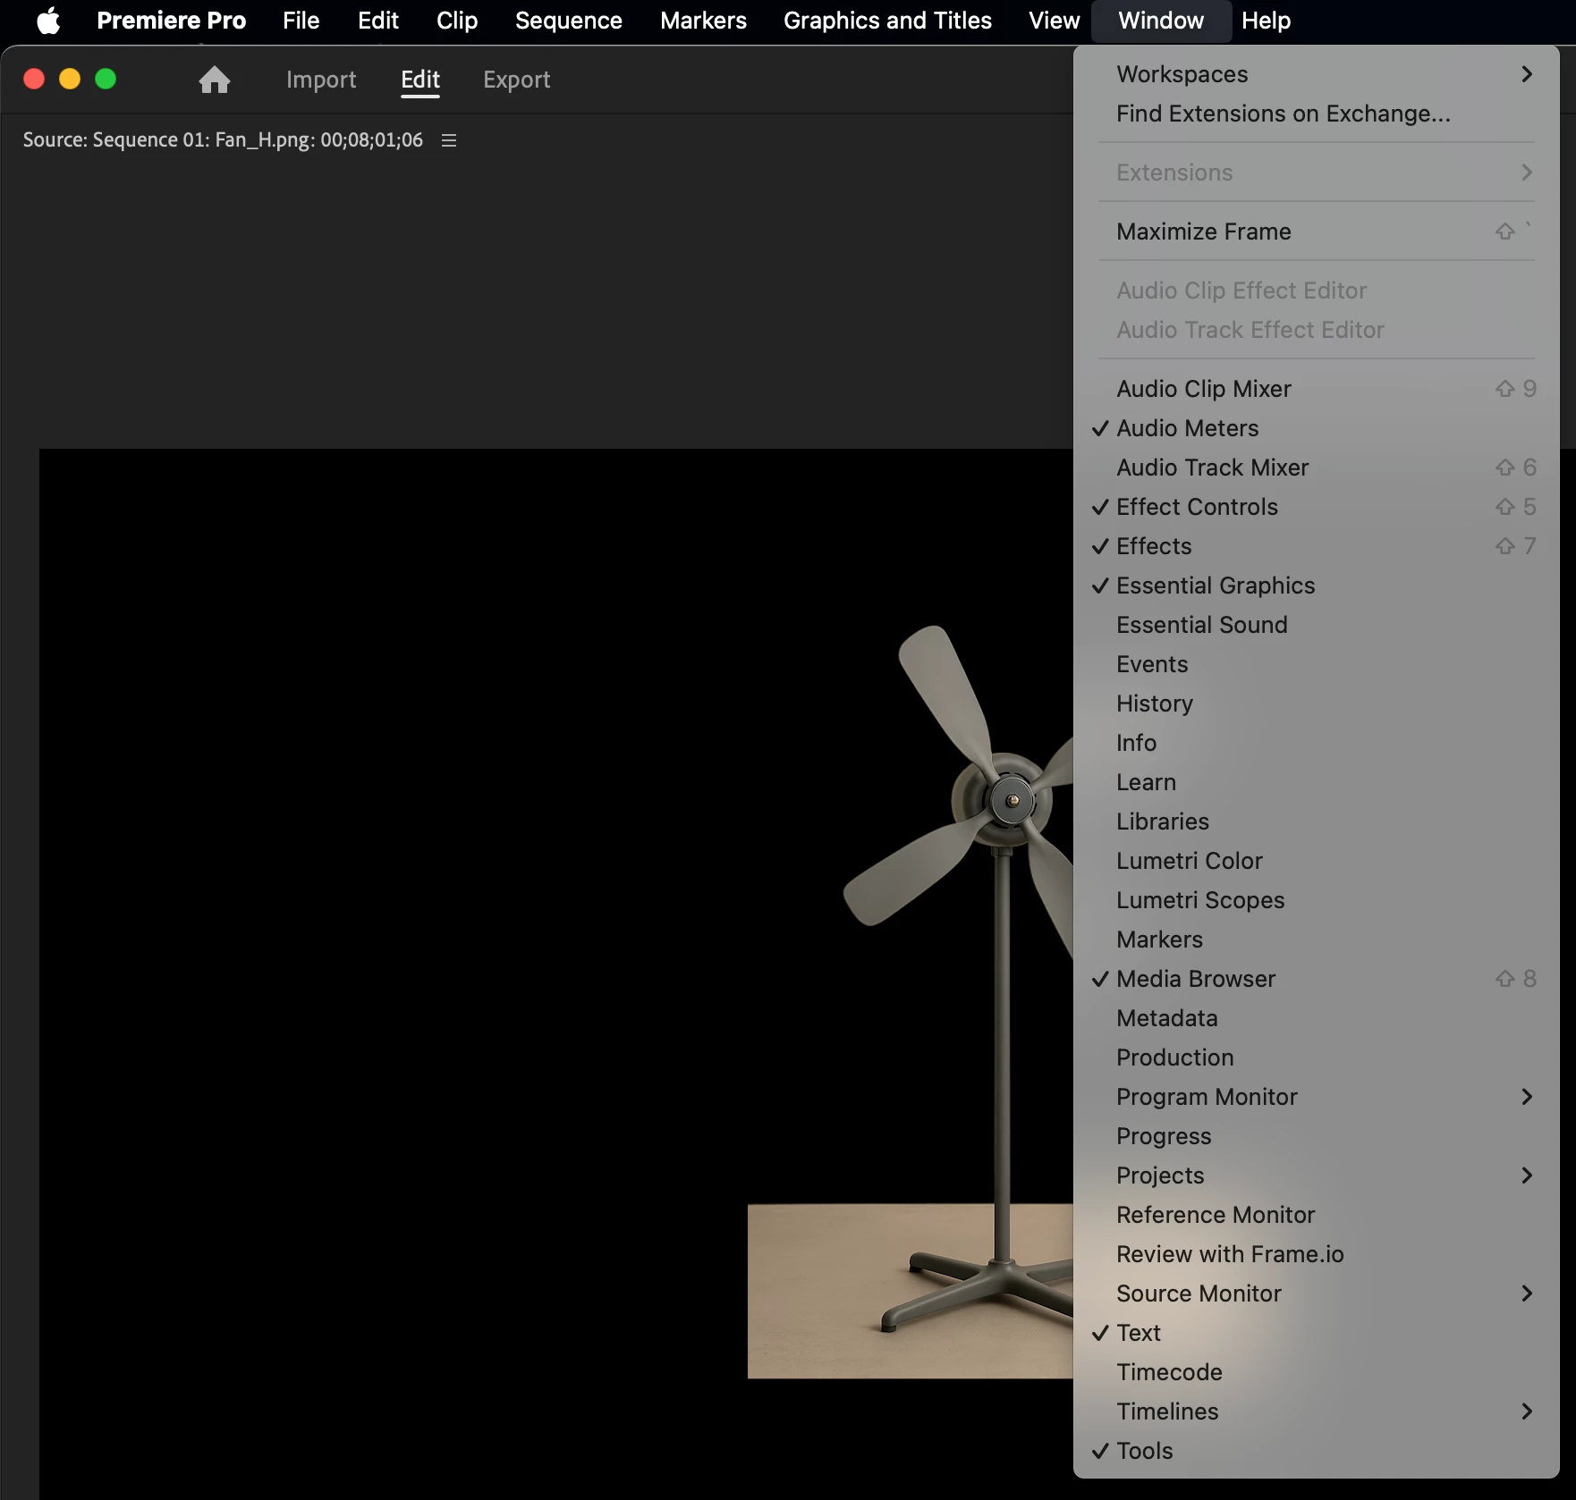Open the Markers menu in menu bar
This screenshot has height=1500, width=1576.
coord(703,21)
